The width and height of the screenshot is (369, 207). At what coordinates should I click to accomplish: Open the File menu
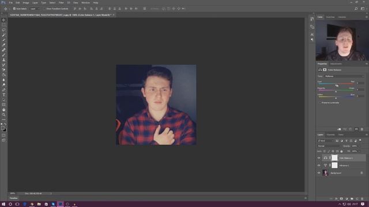(10, 2)
